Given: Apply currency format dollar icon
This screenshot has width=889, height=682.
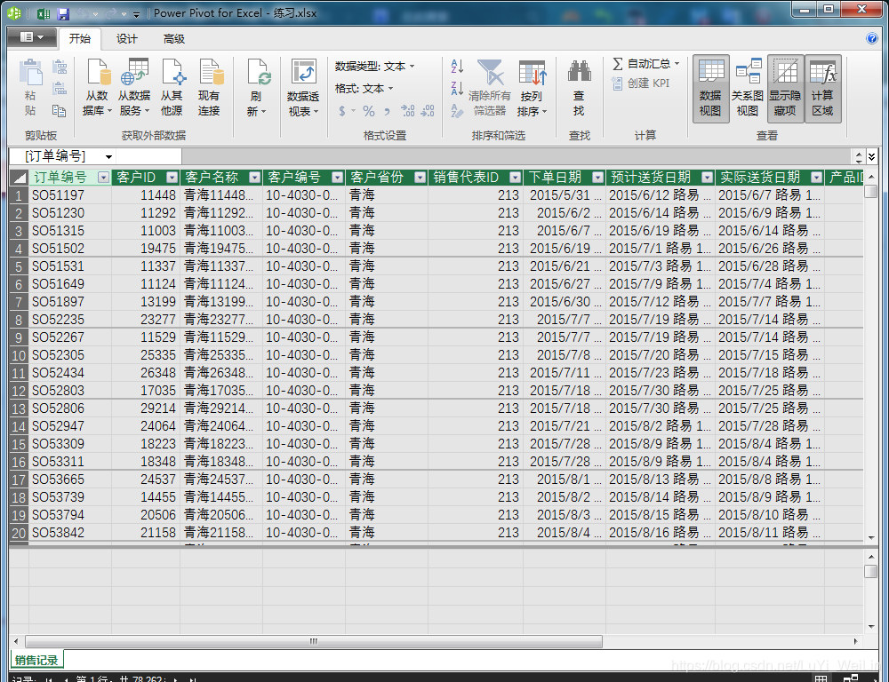Looking at the screenshot, I should pos(342,111).
